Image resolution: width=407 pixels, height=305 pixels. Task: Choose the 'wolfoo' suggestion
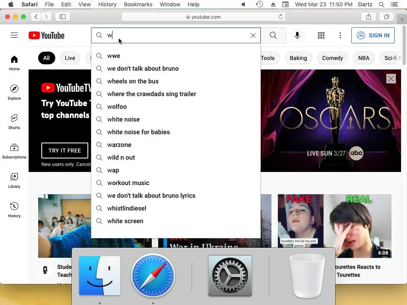click(x=176, y=106)
